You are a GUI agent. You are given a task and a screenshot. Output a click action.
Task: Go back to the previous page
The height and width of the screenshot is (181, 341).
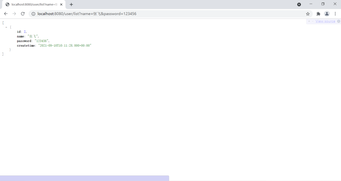[x=6, y=14]
